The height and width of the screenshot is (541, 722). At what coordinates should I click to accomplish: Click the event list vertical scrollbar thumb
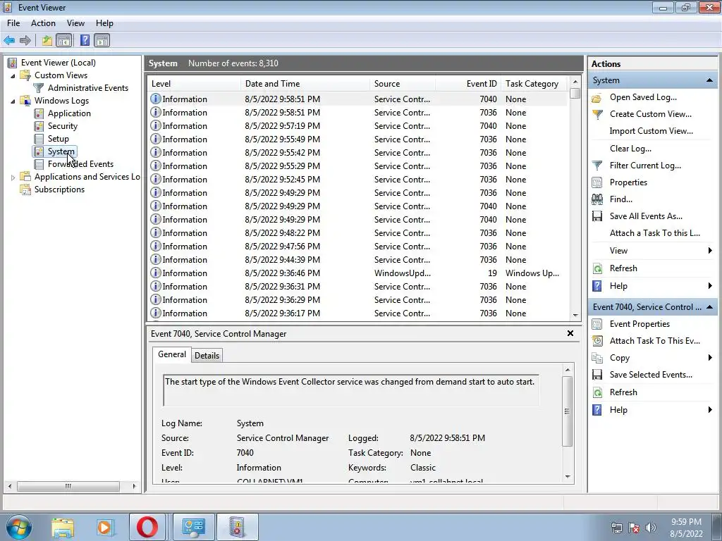(575, 94)
